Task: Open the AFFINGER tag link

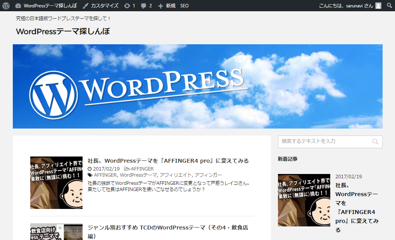Action: [x=105, y=175]
